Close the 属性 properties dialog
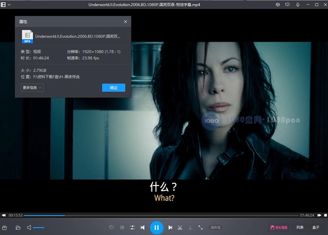 pyautogui.click(x=125, y=22)
